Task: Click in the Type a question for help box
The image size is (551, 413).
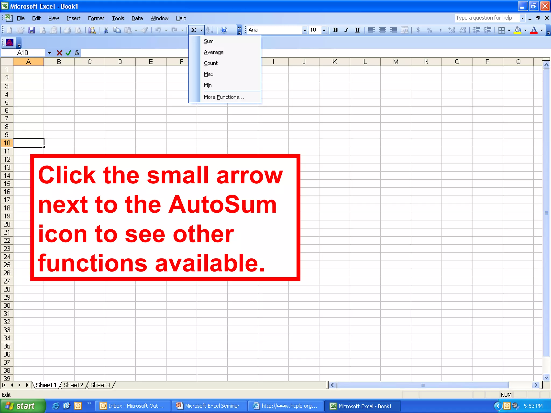Action: 487,18
